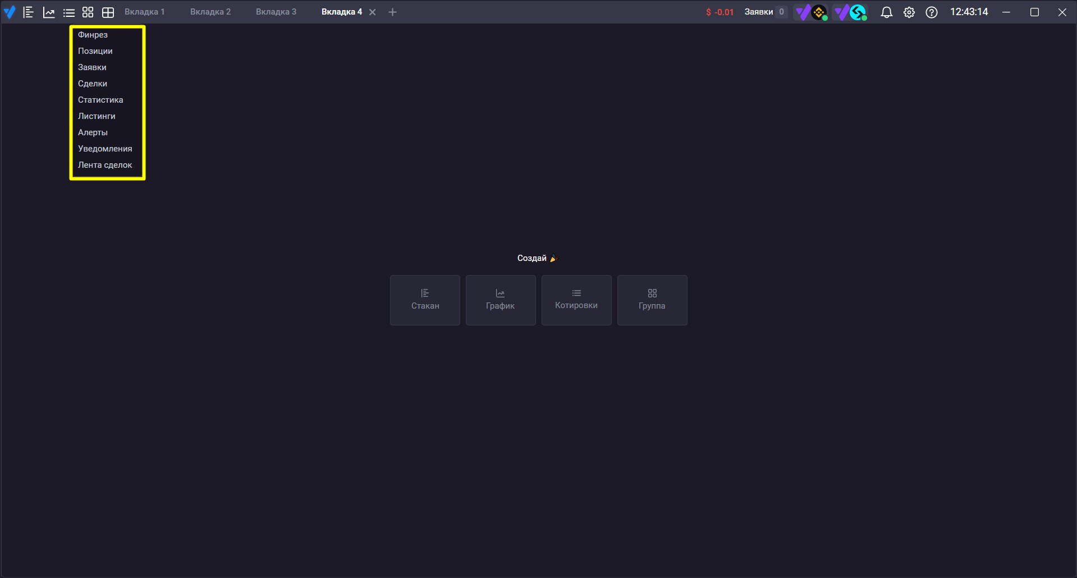1077x578 pixels.
Task: Click the Заявки counter in the top bar
Action: click(766, 12)
